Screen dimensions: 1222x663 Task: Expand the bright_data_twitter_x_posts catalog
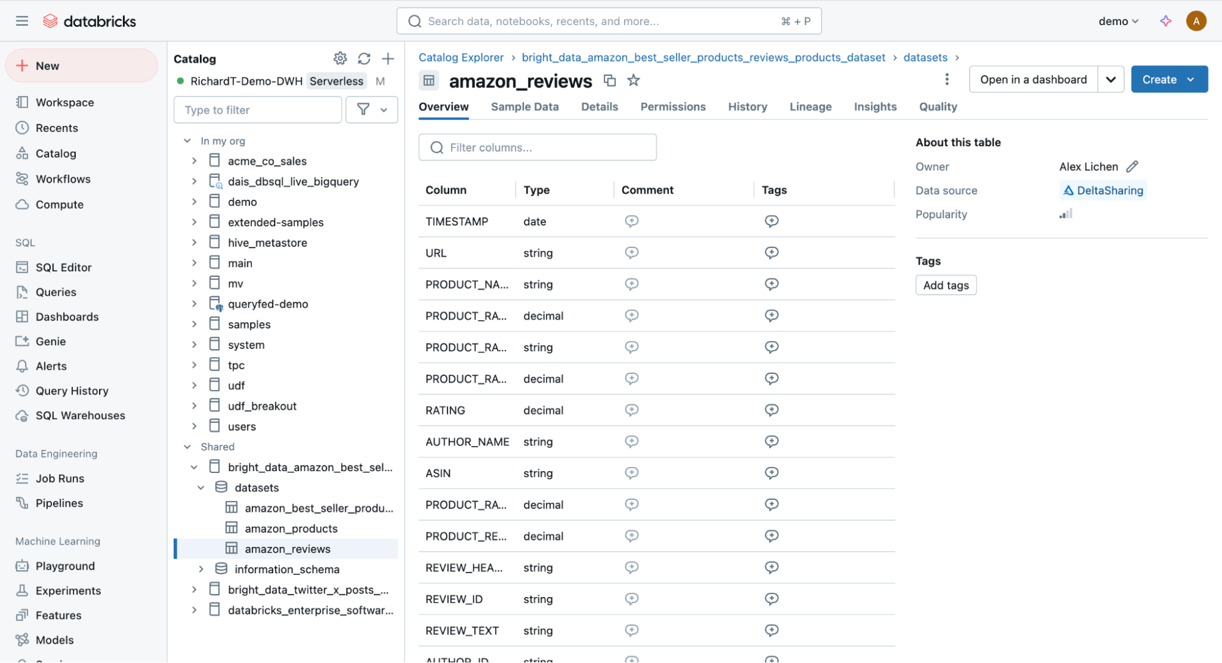coord(193,590)
